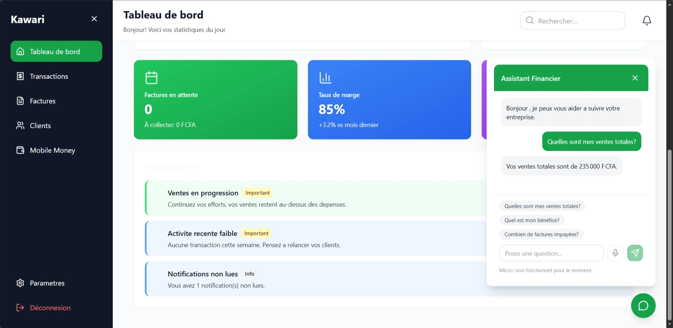Screen dimensions: 673x328
Task: Click the Parametres gear icon
Action: point(20,283)
